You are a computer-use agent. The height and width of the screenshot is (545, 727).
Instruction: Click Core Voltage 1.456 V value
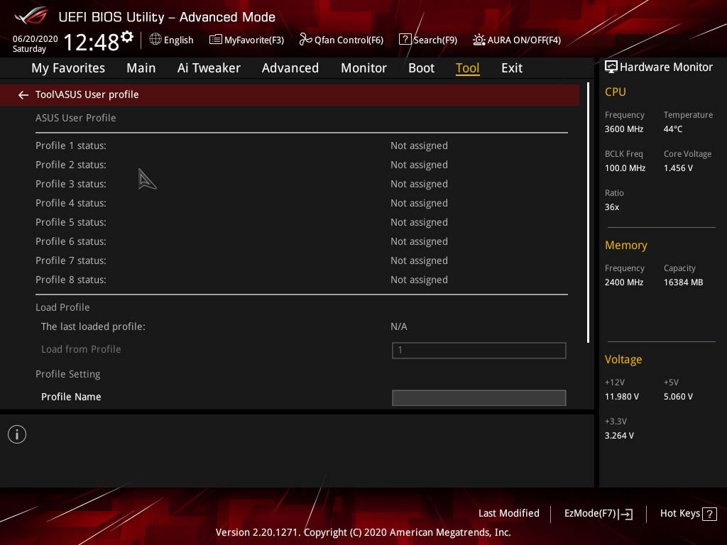(x=678, y=167)
